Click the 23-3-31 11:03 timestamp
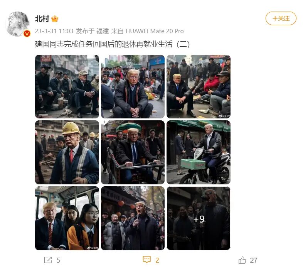This screenshot has width=303, height=275. click(54, 31)
